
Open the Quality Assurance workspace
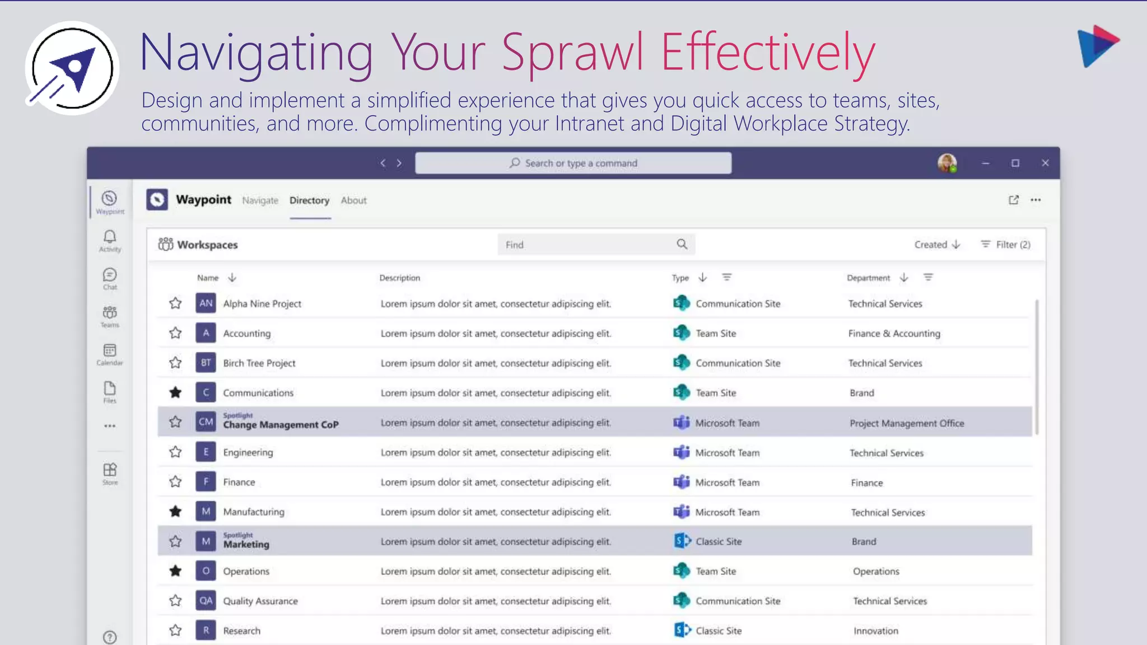click(x=260, y=601)
